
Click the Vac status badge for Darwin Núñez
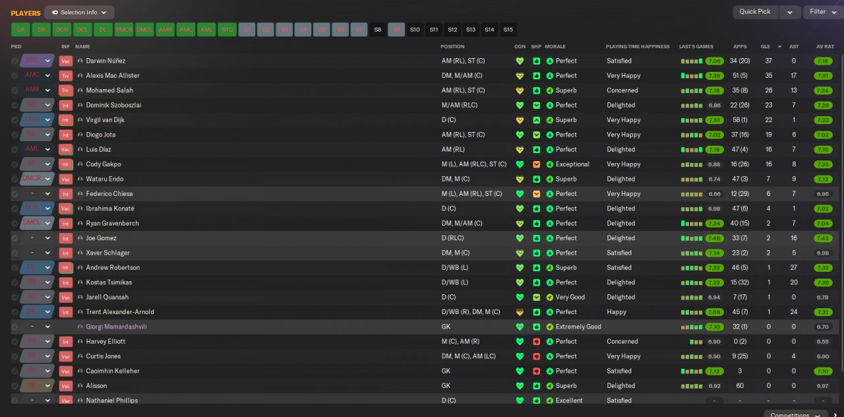[65, 61]
